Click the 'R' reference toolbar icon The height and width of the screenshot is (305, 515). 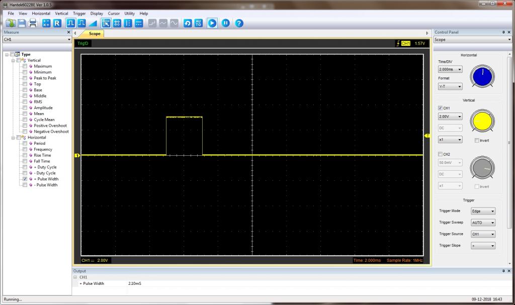57,23
